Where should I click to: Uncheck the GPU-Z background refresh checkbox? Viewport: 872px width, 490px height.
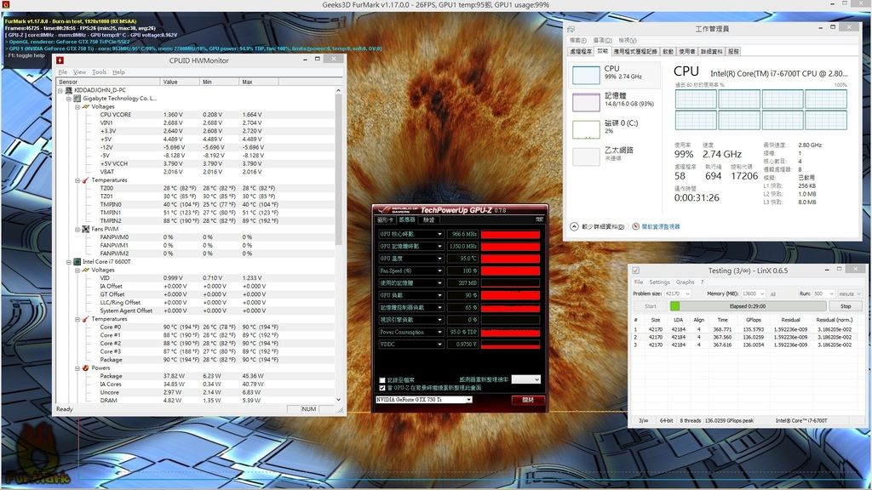pyautogui.click(x=382, y=388)
